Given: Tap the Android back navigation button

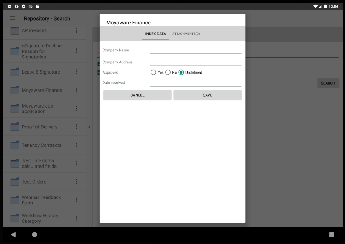Looking at the screenshot, I should click(x=13, y=234).
